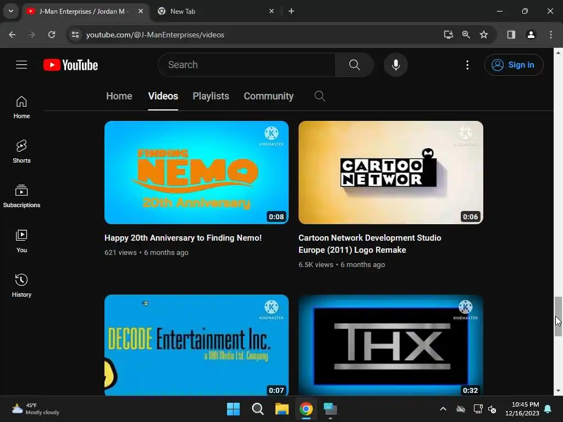Open YouTube settings three-dot menu

[x=467, y=65]
